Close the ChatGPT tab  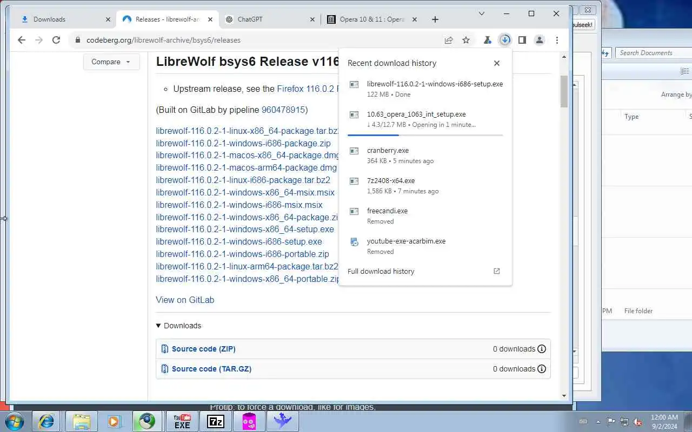tap(312, 19)
